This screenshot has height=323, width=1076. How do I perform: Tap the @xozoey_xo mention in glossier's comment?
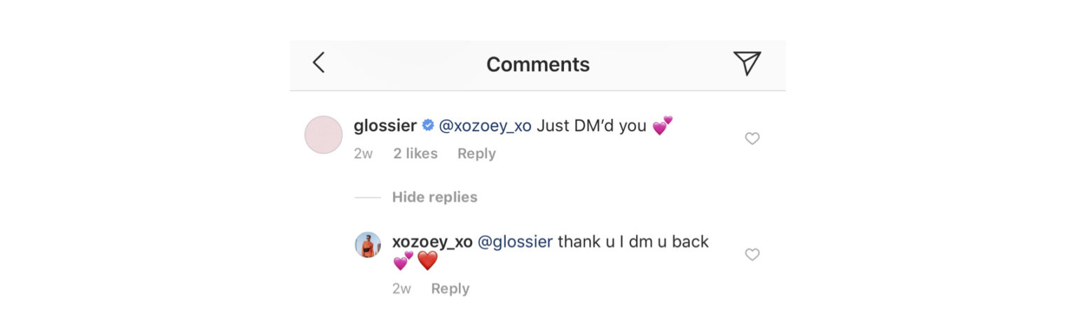[x=485, y=126]
